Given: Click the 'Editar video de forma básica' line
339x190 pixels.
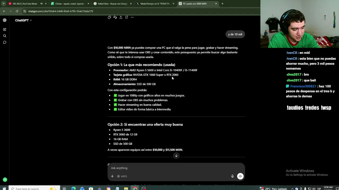Looking at the screenshot, I should click(x=142, y=110).
